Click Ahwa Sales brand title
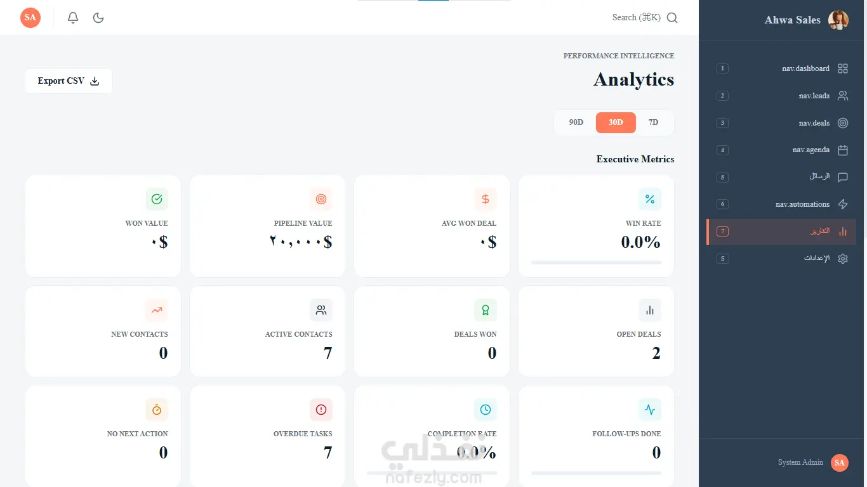Viewport: 867px width, 487px height. pyautogui.click(x=792, y=20)
